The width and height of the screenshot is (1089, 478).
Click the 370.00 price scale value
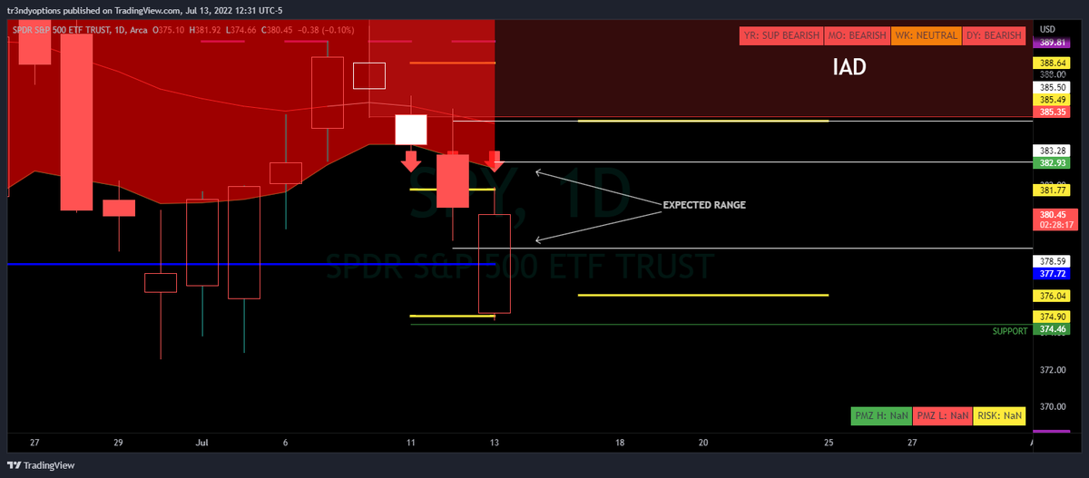1053,406
